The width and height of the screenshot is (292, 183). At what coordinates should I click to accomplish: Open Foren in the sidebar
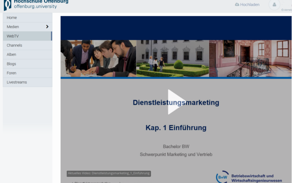[x=28, y=73]
